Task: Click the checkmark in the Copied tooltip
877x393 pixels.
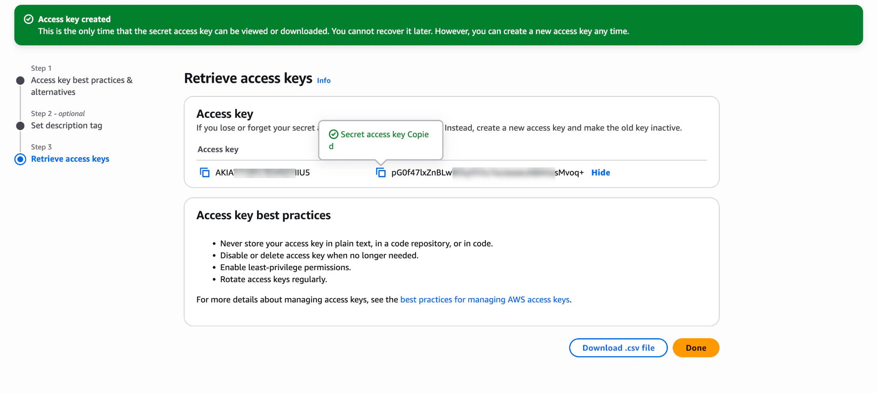Action: click(x=334, y=134)
